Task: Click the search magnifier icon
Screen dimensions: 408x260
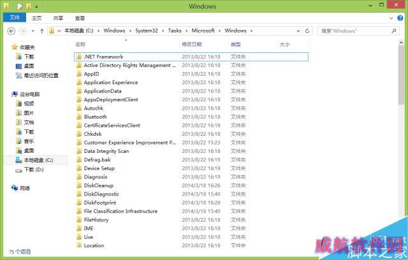Action: pos(394,31)
